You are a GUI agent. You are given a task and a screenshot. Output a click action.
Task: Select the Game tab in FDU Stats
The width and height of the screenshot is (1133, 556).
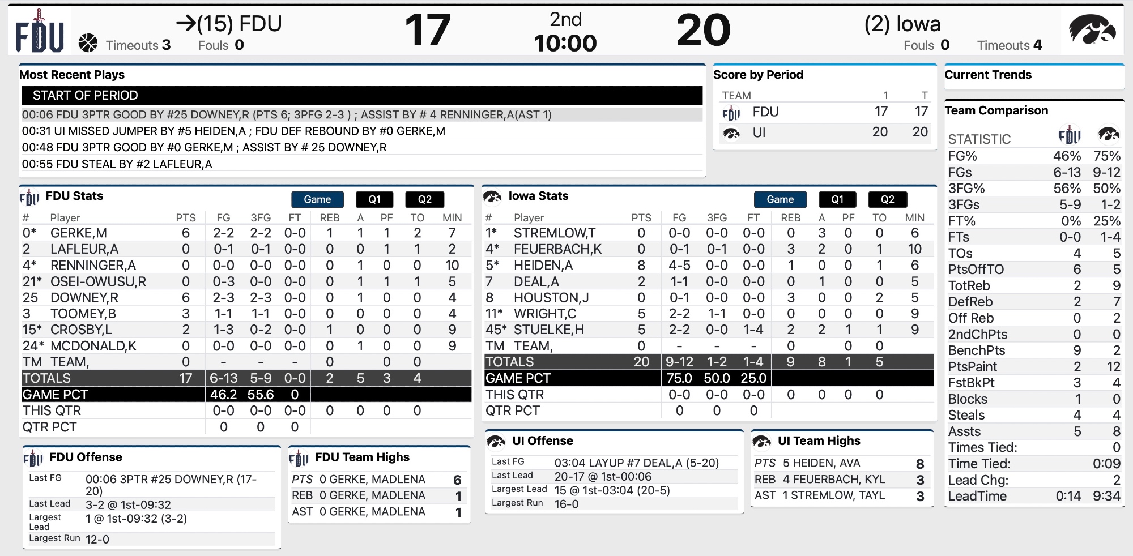pos(317,199)
